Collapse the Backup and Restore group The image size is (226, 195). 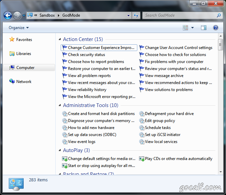point(60,174)
